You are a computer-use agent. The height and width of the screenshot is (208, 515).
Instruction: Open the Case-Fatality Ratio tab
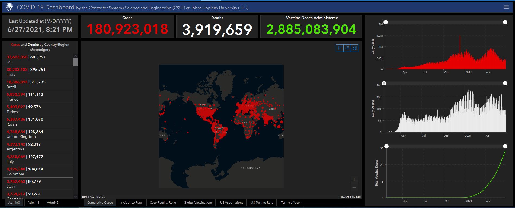pyautogui.click(x=163, y=203)
